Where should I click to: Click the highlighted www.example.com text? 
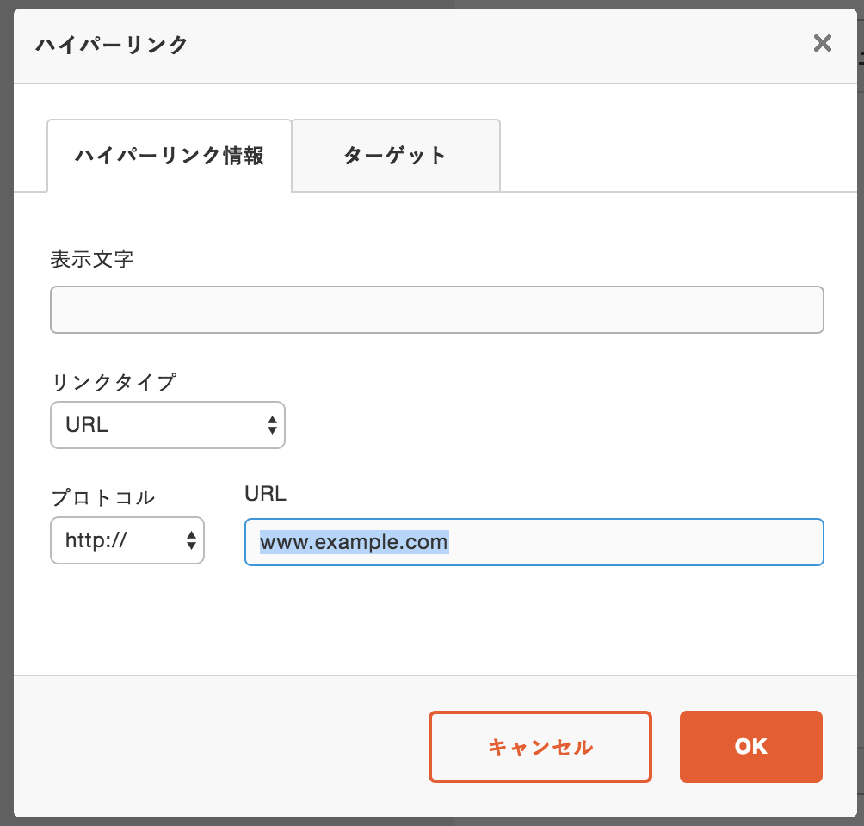tap(354, 542)
